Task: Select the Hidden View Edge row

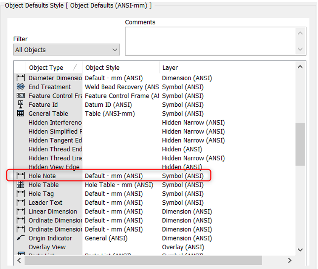Action: [x=54, y=167]
